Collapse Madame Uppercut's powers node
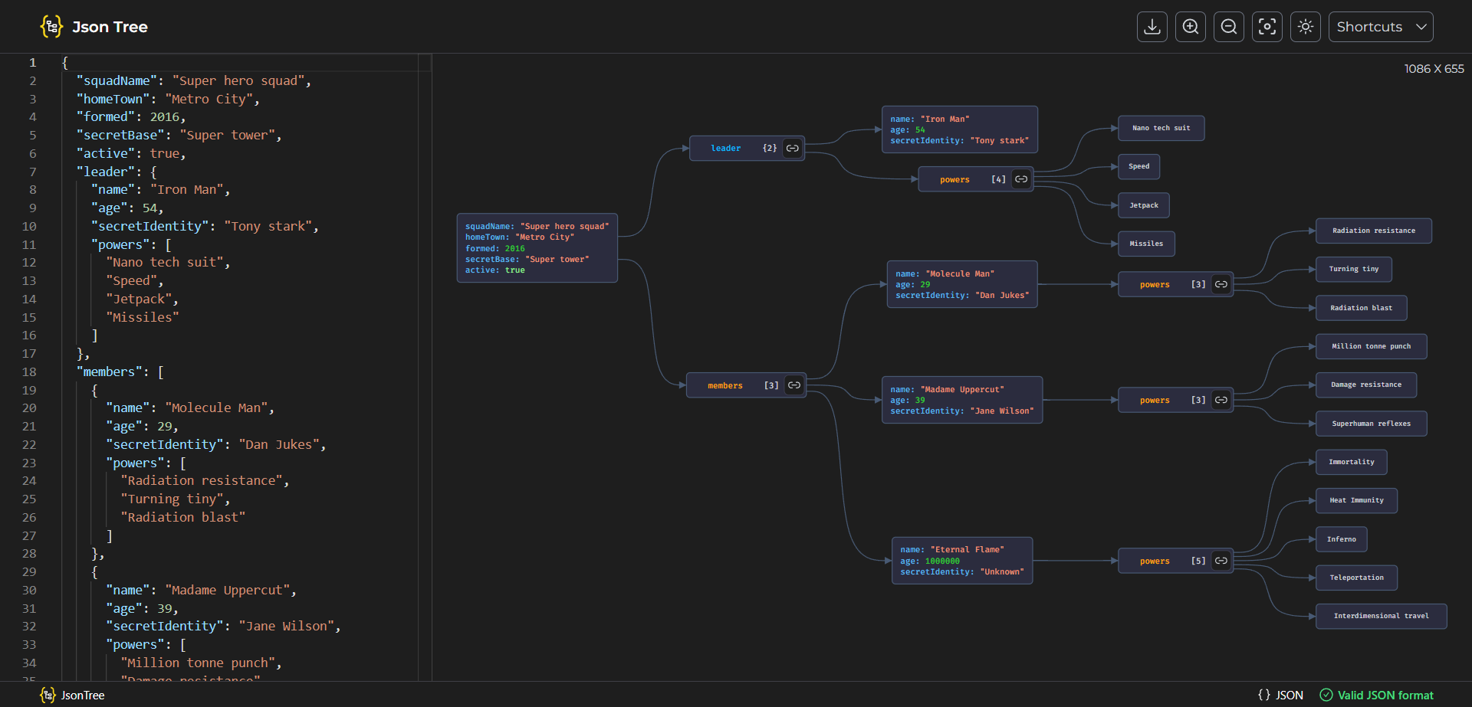Viewport: 1472px width, 707px height. pos(1221,400)
